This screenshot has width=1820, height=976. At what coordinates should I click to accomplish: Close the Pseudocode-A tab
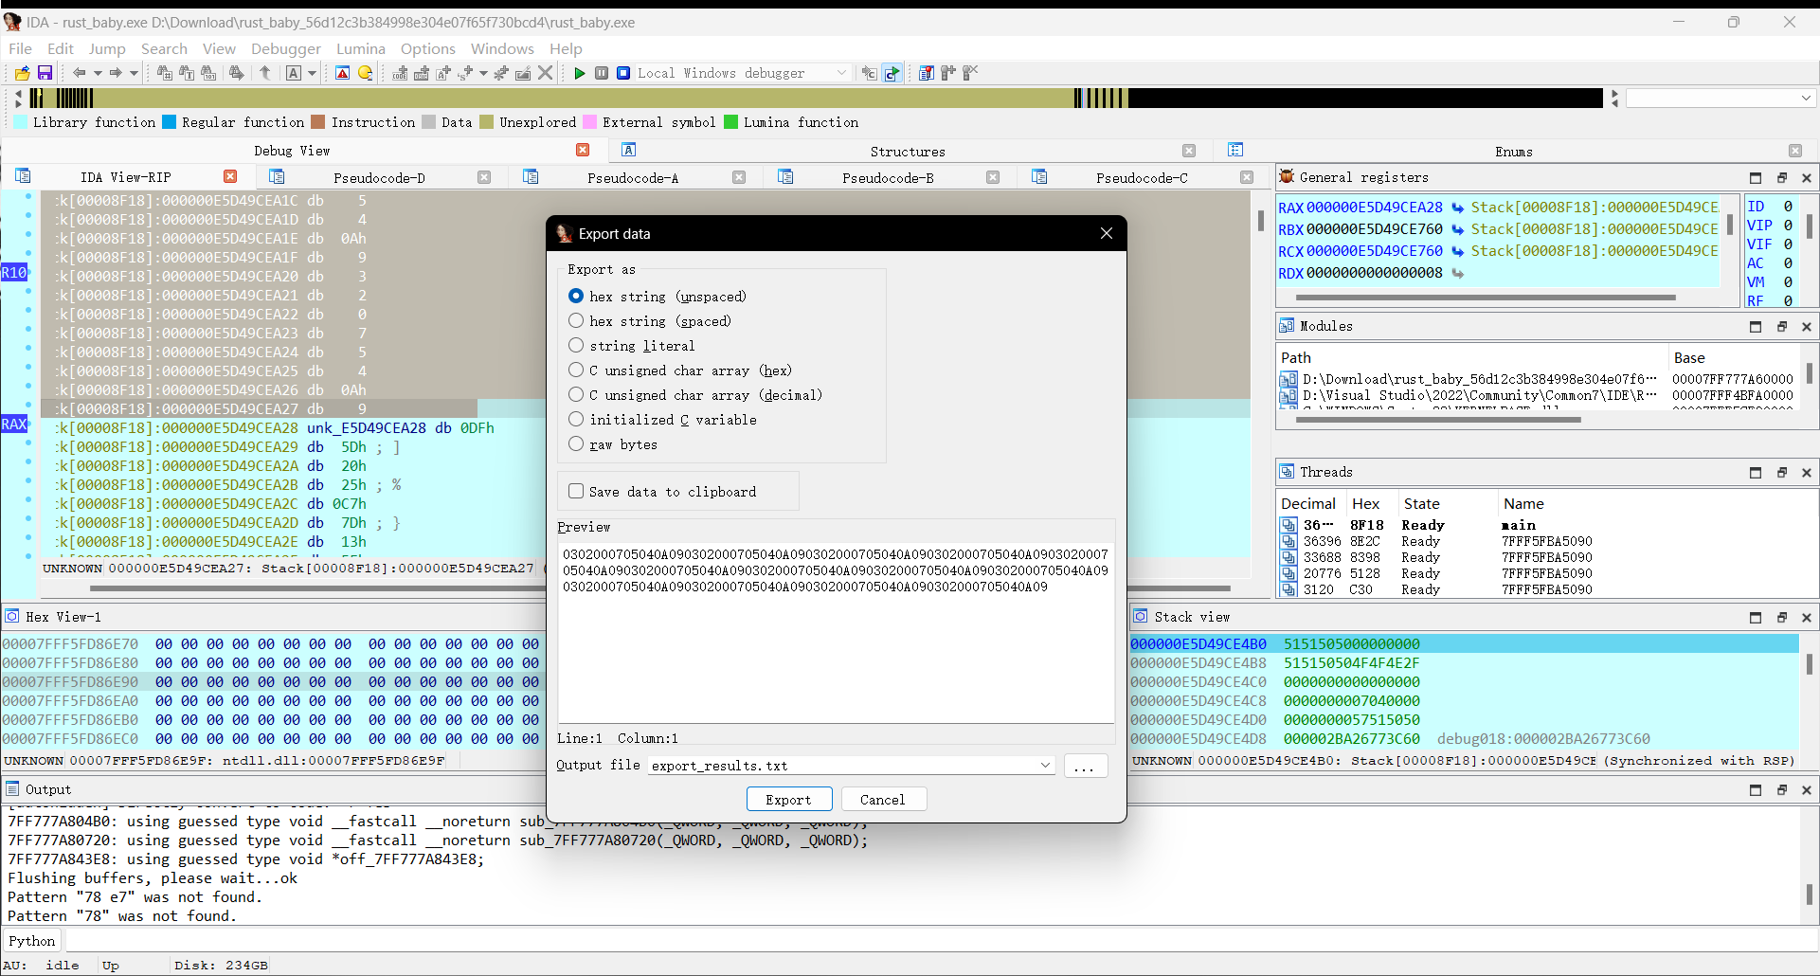pos(739,177)
